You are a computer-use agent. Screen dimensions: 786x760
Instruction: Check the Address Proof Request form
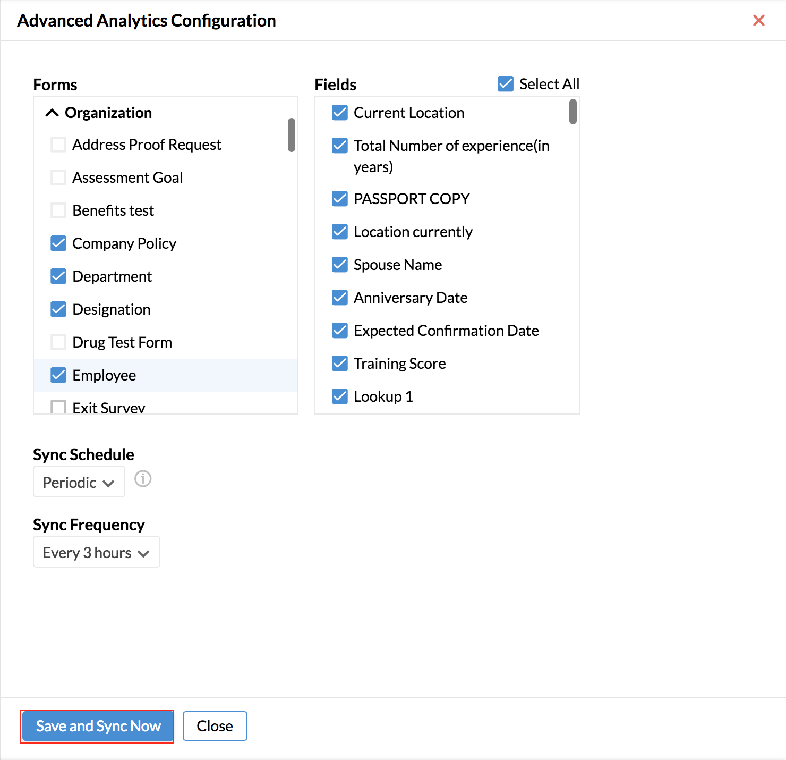(x=58, y=145)
